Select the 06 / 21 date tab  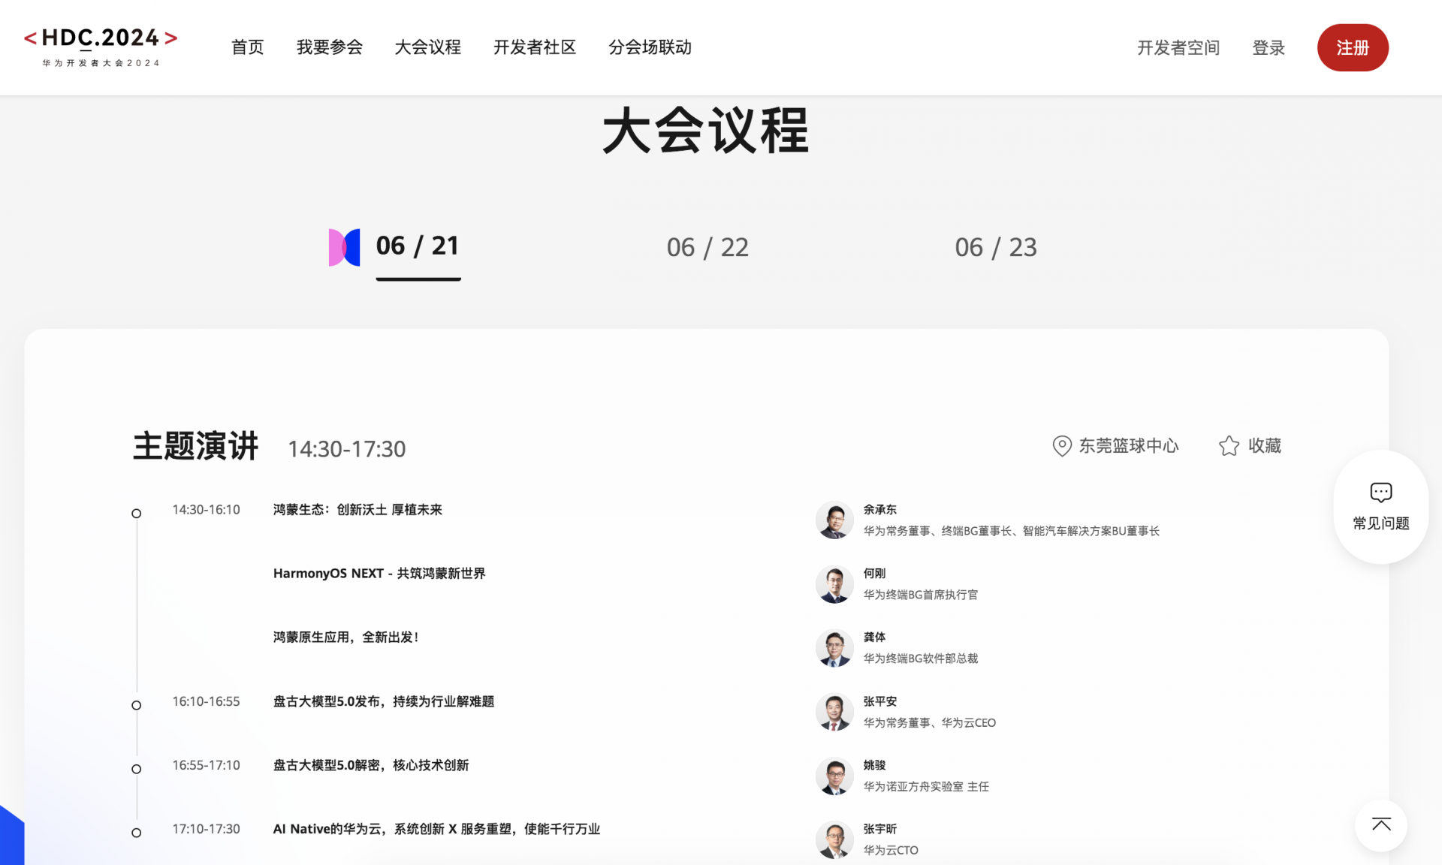tap(418, 246)
